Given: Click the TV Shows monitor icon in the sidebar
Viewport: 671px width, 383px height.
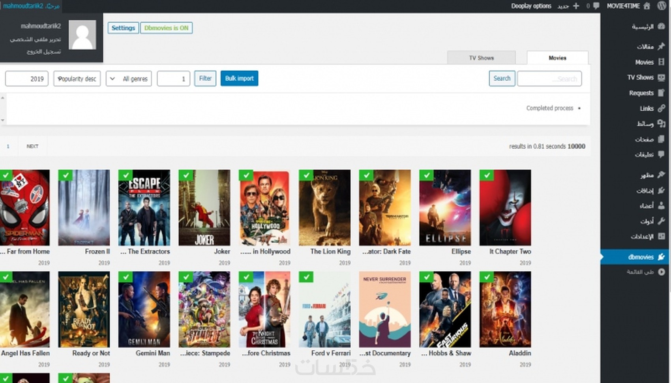Looking at the screenshot, I should coord(662,77).
